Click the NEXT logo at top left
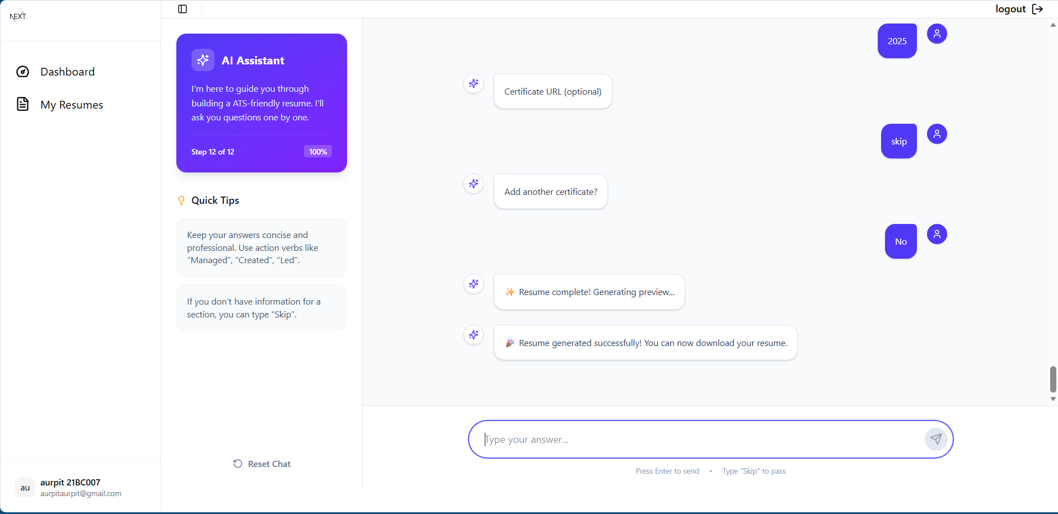The image size is (1058, 514). (18, 15)
